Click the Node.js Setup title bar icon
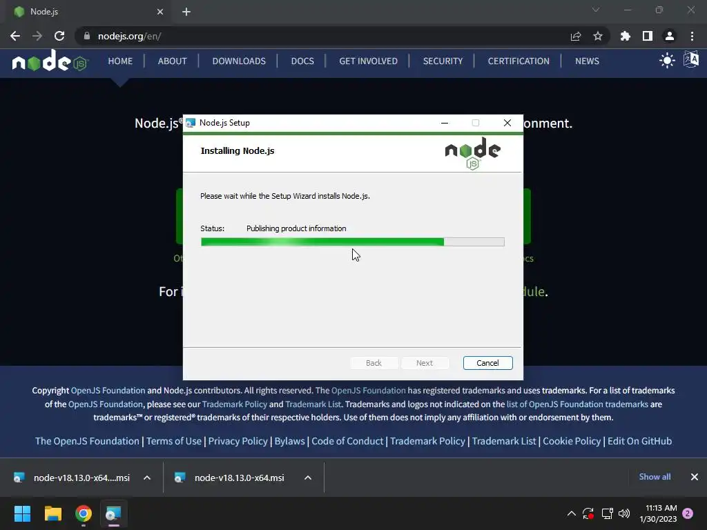 [x=191, y=123]
